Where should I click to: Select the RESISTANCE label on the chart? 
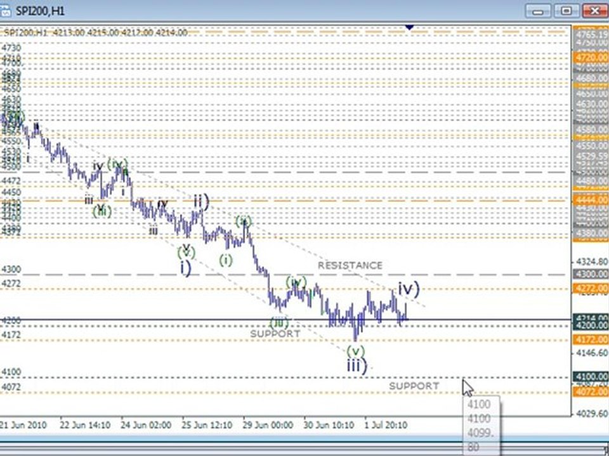point(350,265)
